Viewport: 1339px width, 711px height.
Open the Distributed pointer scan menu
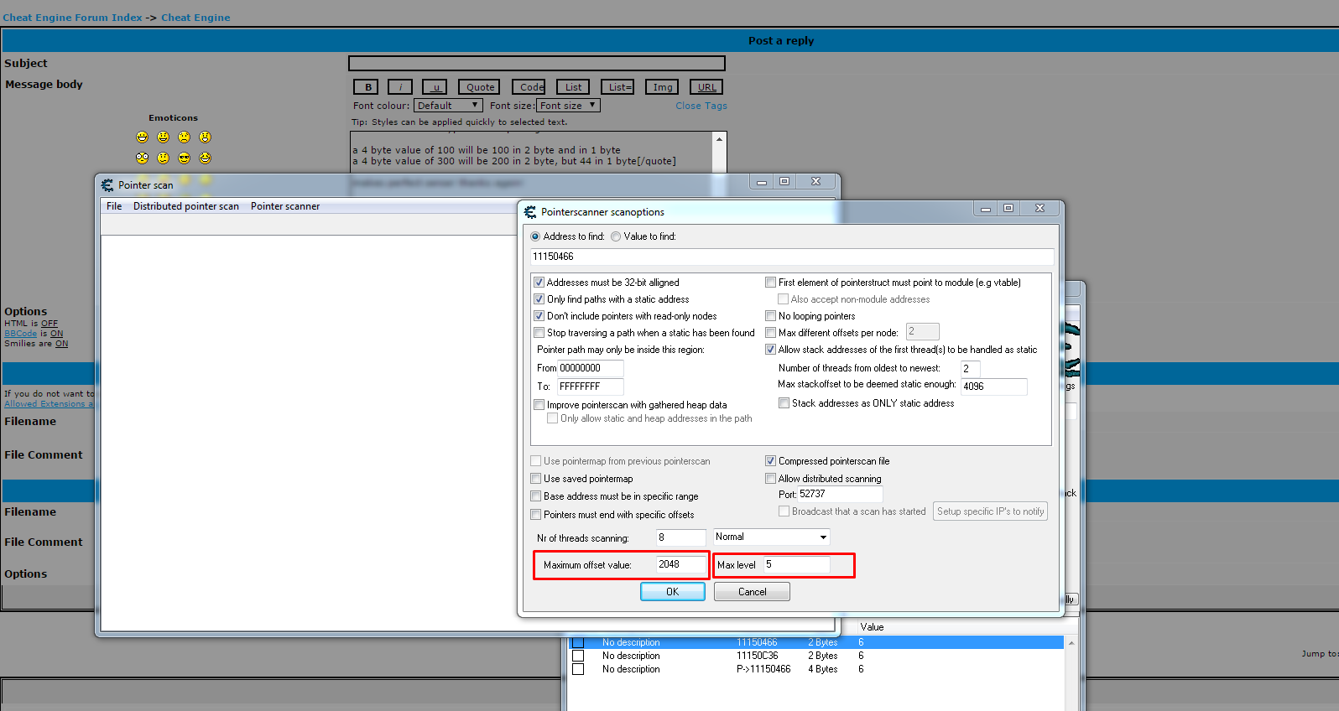coord(185,206)
